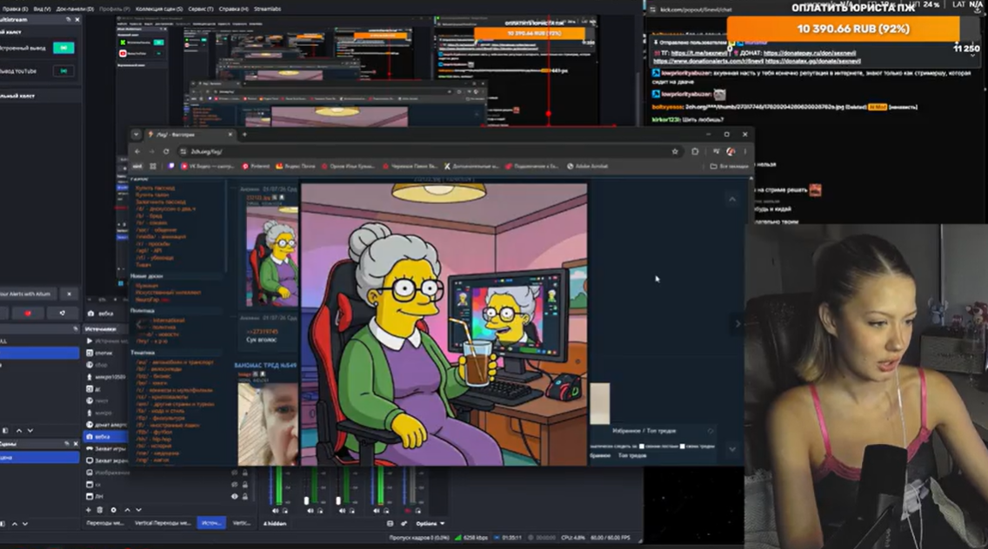Screen dimensions: 988x549
Task: Open Streamlabs menu in OBS
Action: (x=267, y=9)
